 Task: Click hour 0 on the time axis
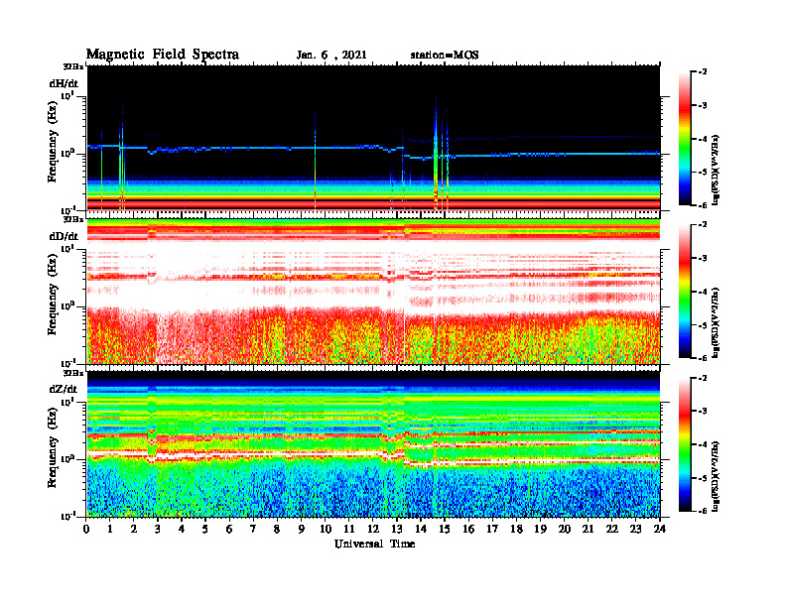86,530
